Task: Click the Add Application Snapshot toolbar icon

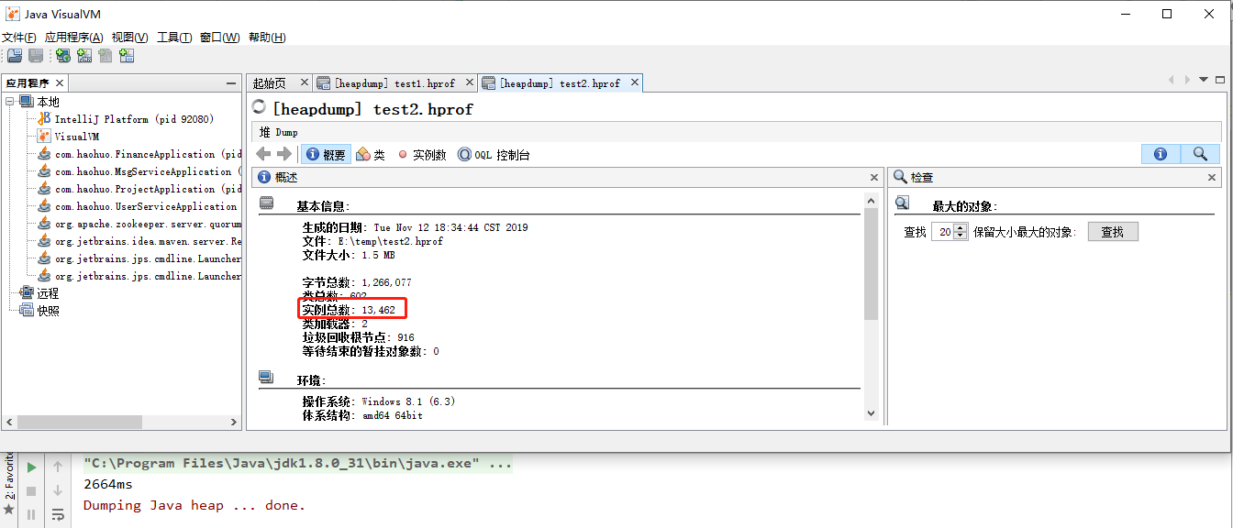Action: (127, 56)
